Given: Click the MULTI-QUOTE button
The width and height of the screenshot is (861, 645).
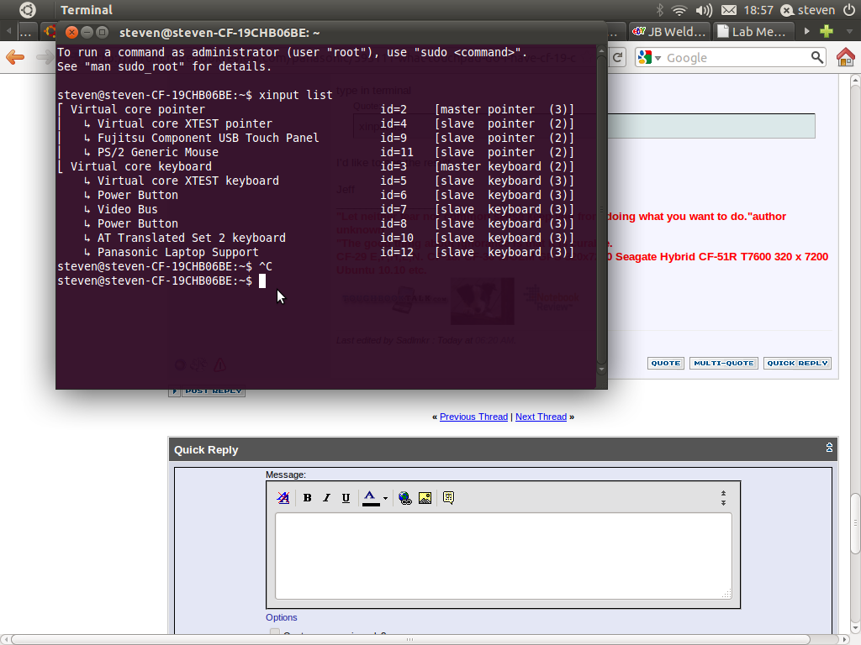Looking at the screenshot, I should click(724, 363).
